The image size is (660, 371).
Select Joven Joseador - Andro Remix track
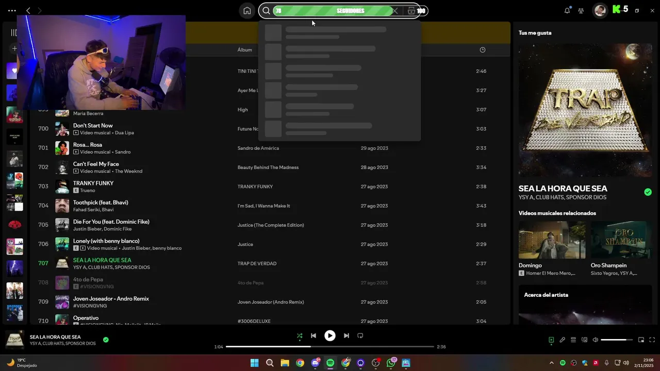pos(111,298)
